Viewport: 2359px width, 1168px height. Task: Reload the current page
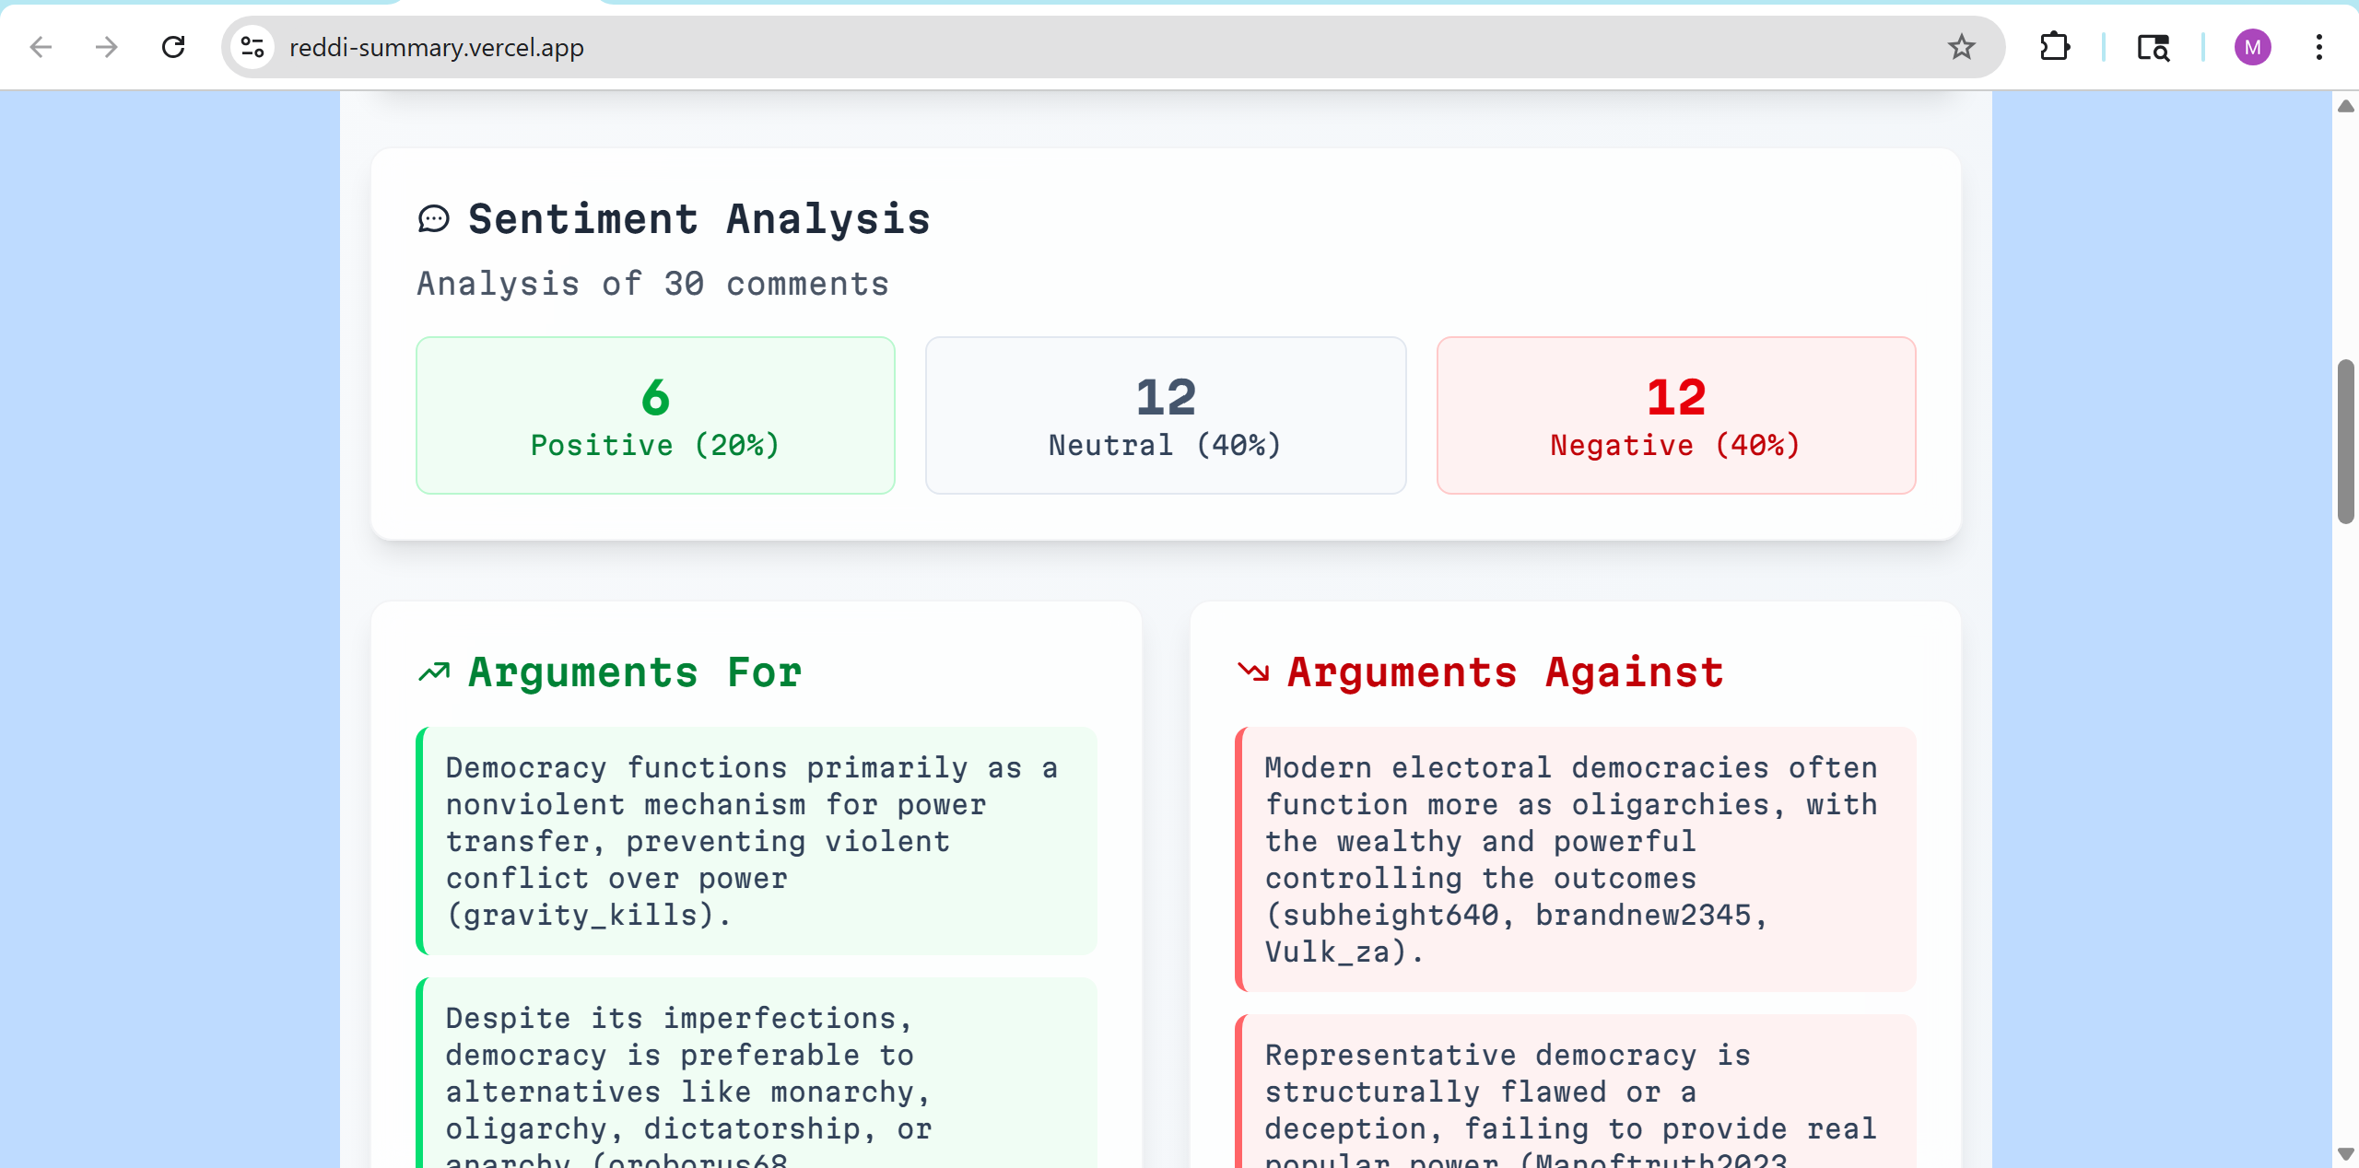pyautogui.click(x=173, y=47)
